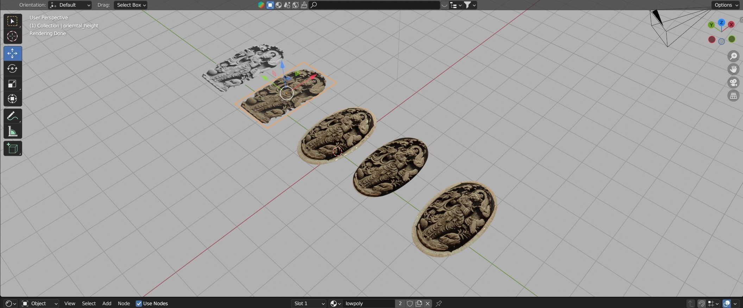Viewport: 743px width, 308px height.
Task: Toggle fake user shield for lowpoly
Action: coord(410,303)
